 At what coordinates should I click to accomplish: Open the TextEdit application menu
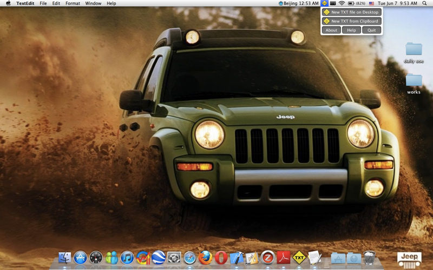pos(25,3)
